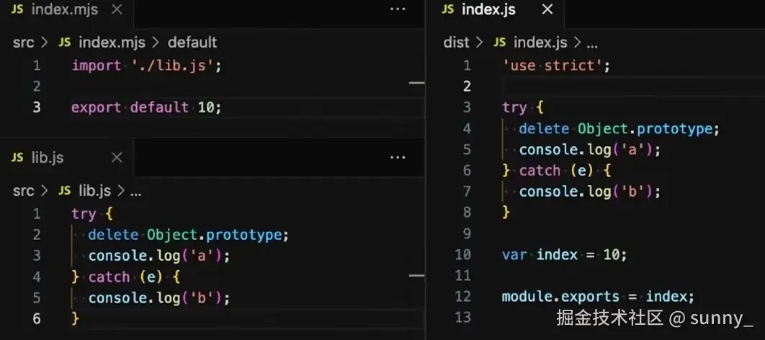765x340 pixels.
Task: Click the './lib.js' import path string
Action: [172, 66]
